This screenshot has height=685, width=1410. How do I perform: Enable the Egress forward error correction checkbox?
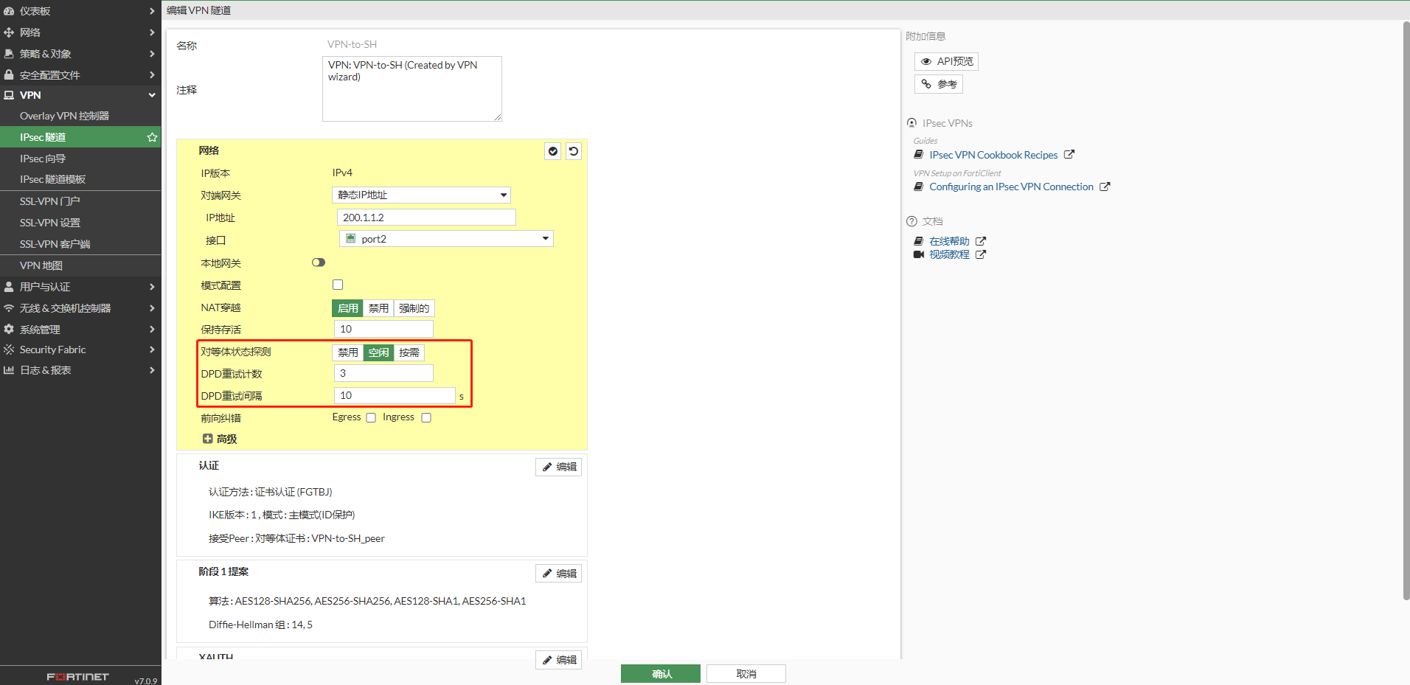coord(371,417)
